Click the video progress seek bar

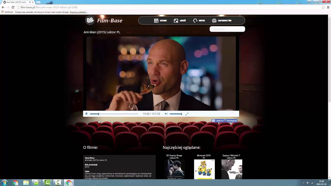pos(114,114)
